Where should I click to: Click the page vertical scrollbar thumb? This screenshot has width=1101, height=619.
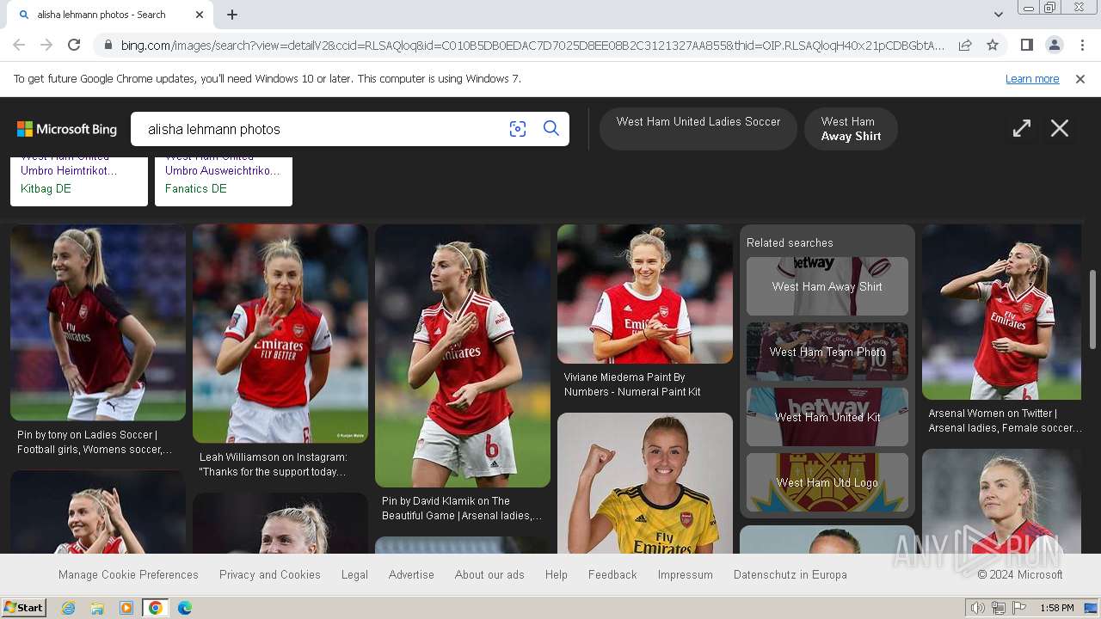(x=1093, y=309)
